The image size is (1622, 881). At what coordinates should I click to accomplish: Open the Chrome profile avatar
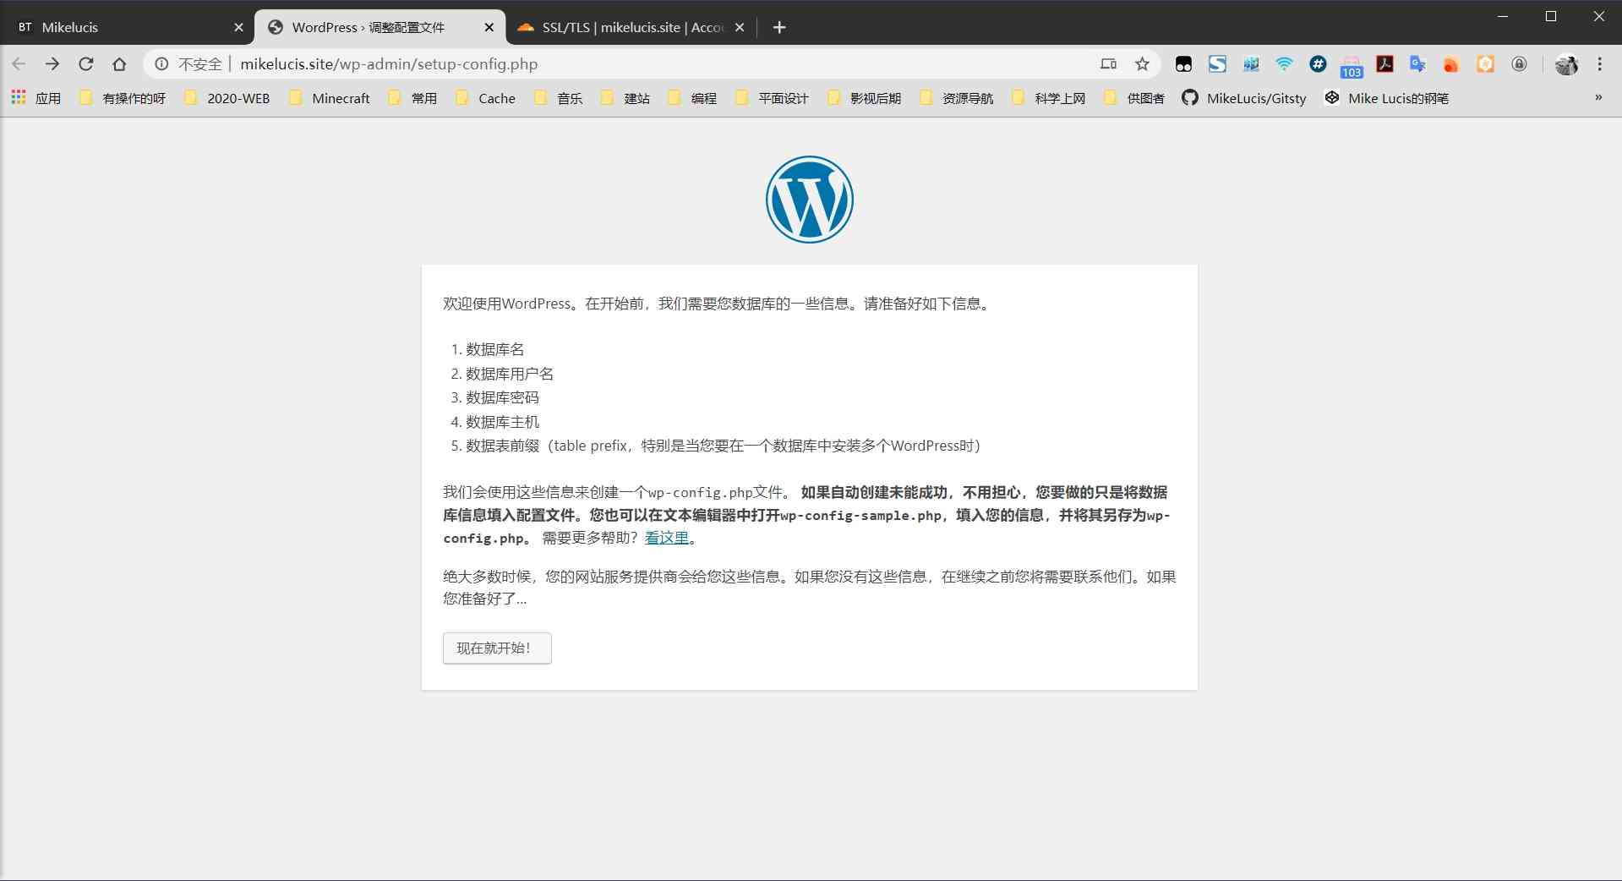[1566, 63]
